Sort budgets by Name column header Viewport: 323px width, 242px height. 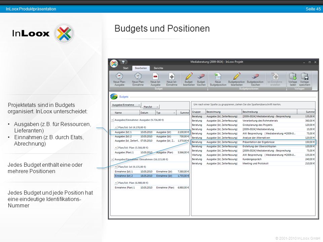(125, 113)
